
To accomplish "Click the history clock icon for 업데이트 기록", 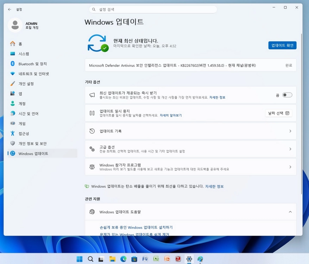I will click(92, 131).
